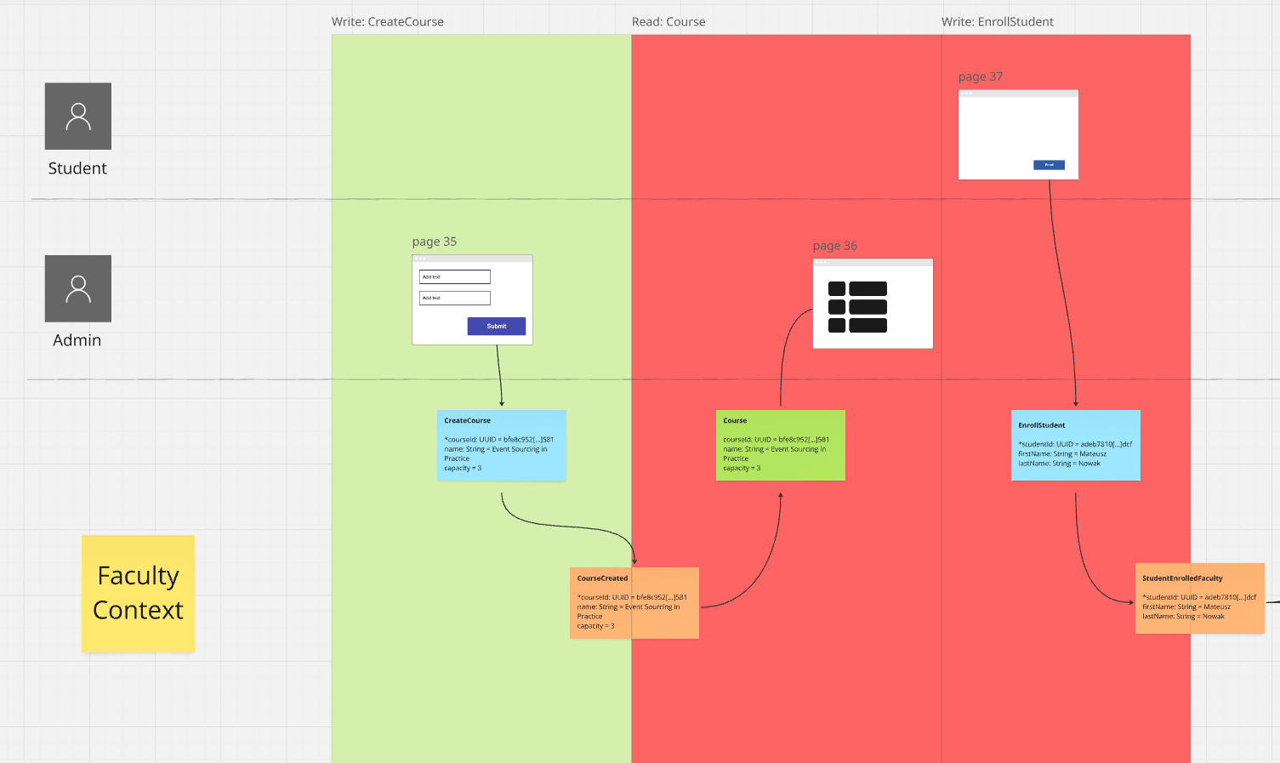Select the orange StudentEnrolledFaculty event note
Screen dimensions: 1280x763
click(1199, 601)
